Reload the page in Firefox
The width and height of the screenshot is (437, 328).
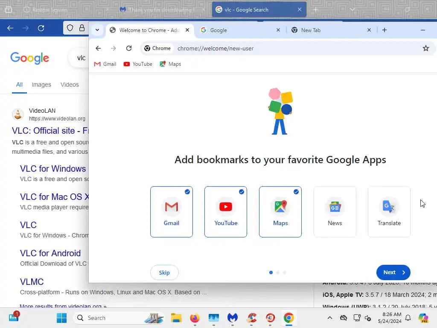pyautogui.click(x=41, y=28)
